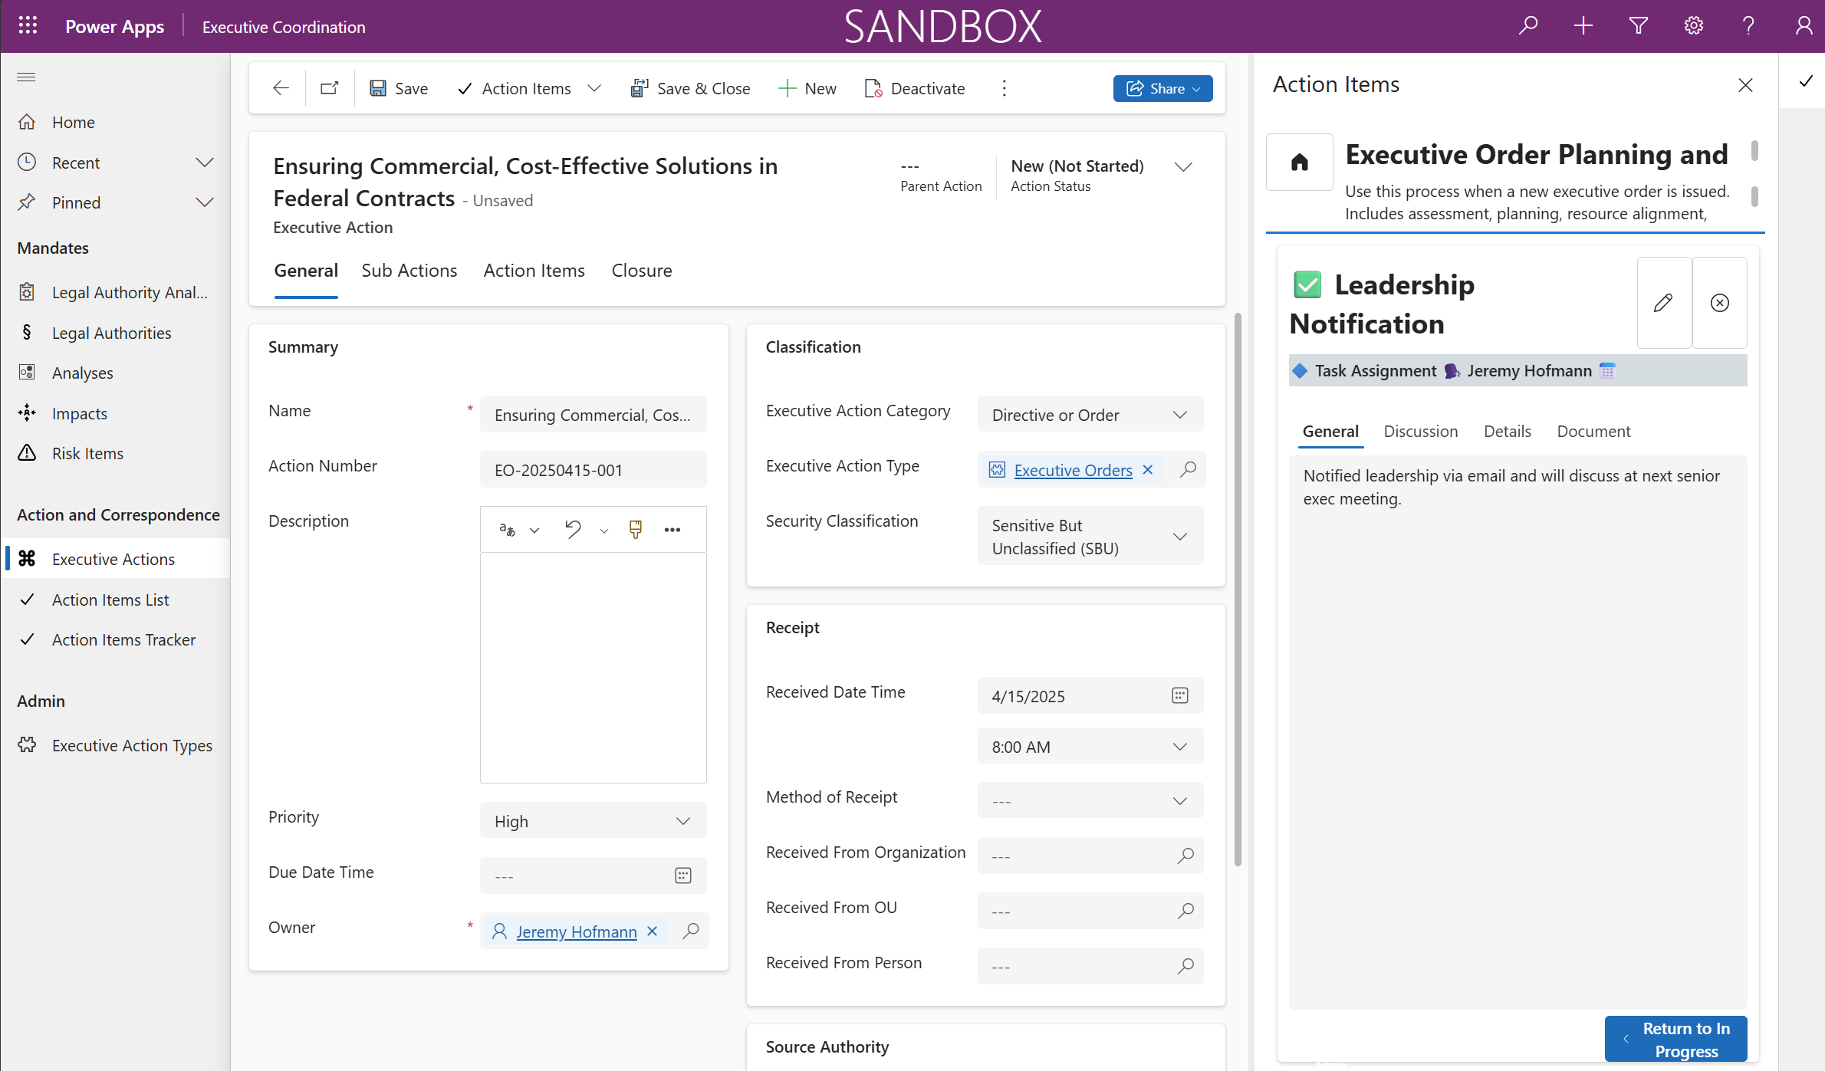Click the home icon in Action Items panel
Viewport: 1825px width, 1071px height.
click(x=1300, y=162)
